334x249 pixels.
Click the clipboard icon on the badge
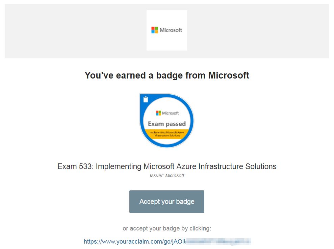(146, 99)
